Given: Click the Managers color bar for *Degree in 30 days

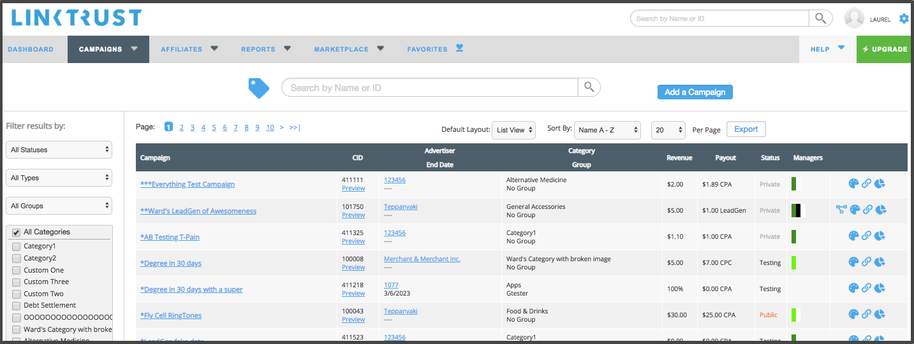Looking at the screenshot, I should [x=794, y=262].
